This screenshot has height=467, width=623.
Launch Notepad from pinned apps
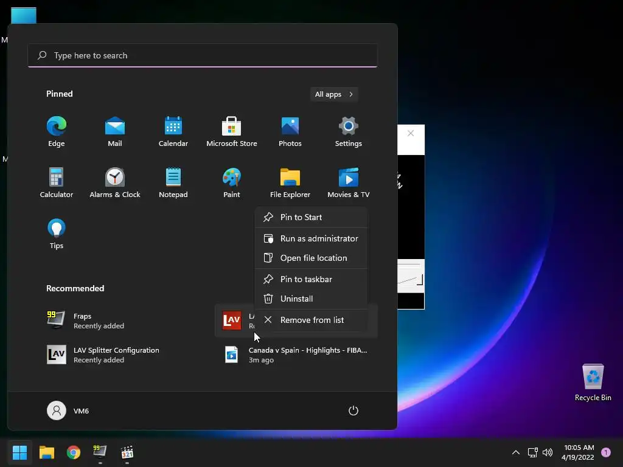pyautogui.click(x=173, y=182)
